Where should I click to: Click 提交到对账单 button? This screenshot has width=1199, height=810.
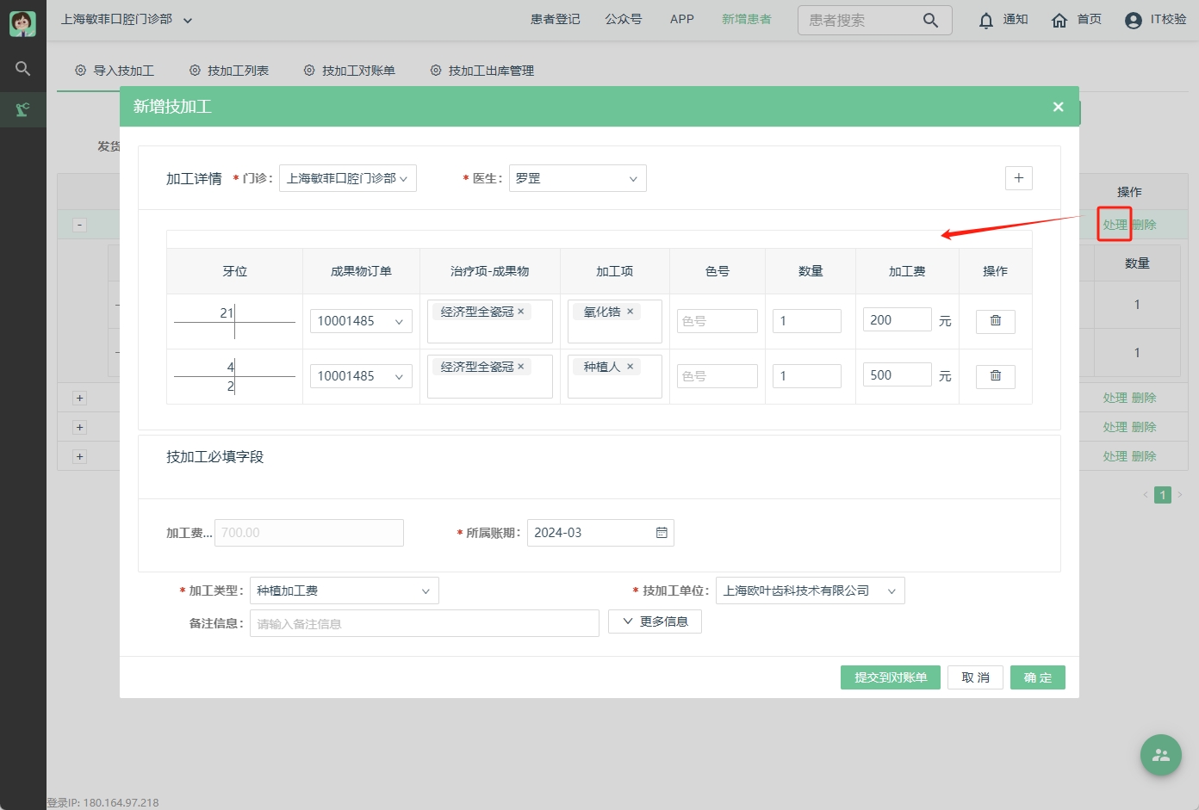coord(890,677)
